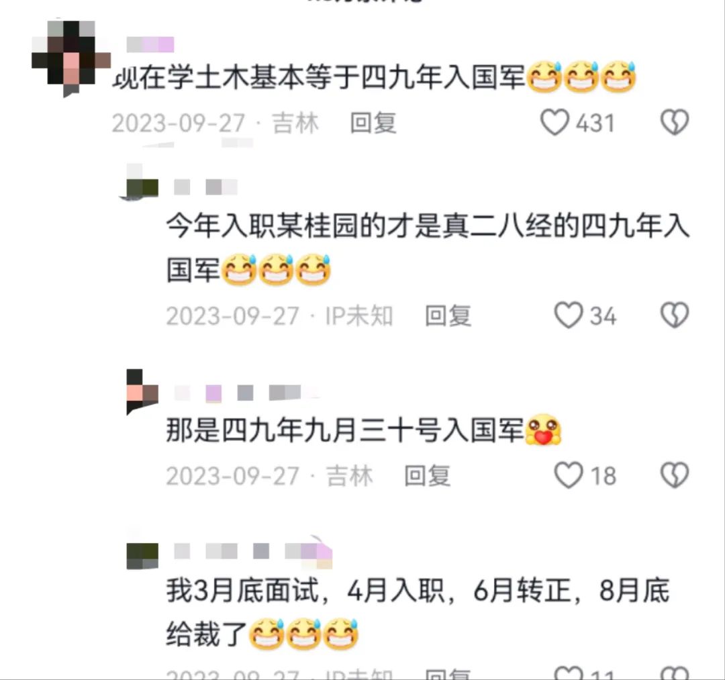The height and width of the screenshot is (680, 725).
Task: Open the blurred username above 某桂园 reply
Action: [206, 187]
